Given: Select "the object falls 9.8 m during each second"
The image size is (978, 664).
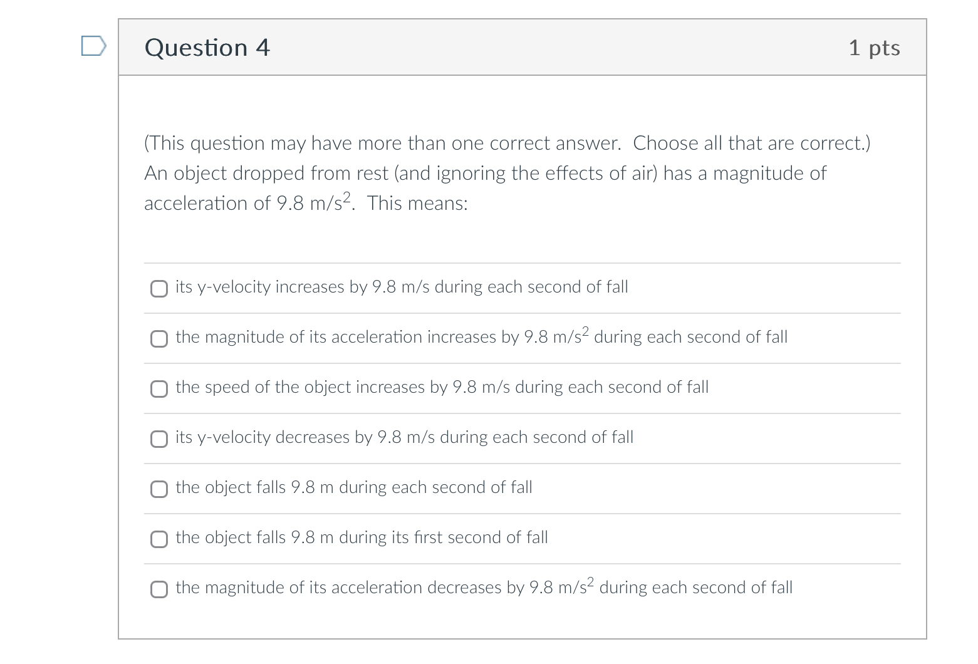Looking at the screenshot, I should (x=159, y=489).
